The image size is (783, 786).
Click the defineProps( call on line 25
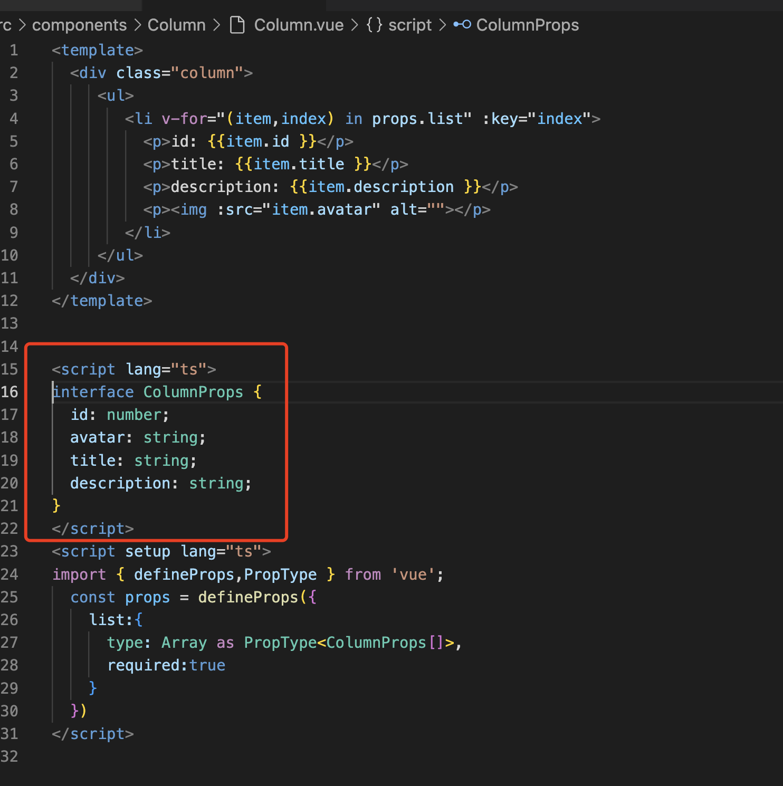(252, 597)
